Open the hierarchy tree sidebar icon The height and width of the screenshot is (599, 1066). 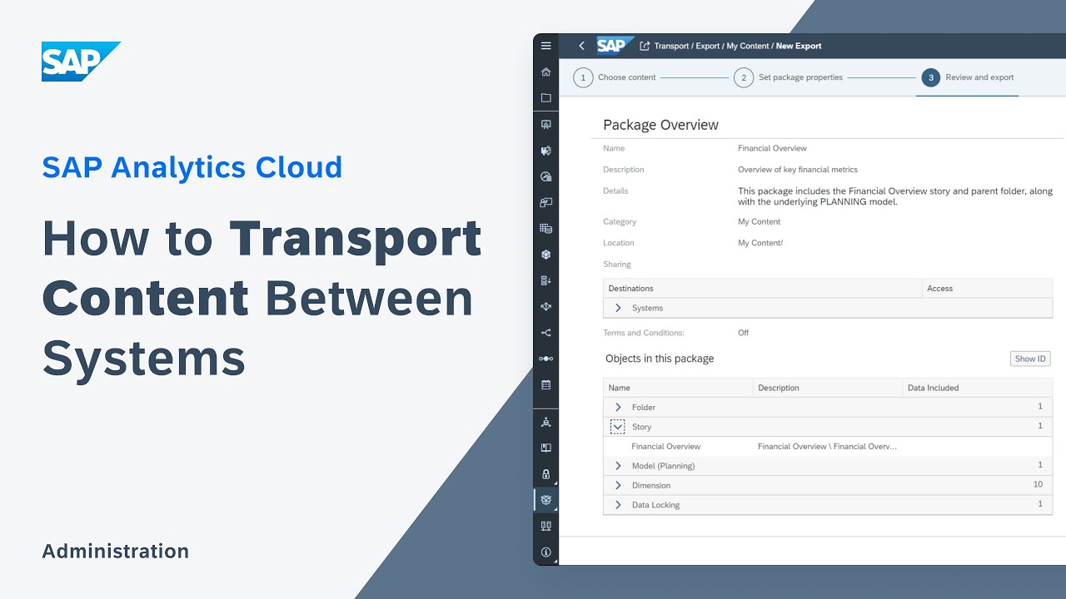point(545,422)
